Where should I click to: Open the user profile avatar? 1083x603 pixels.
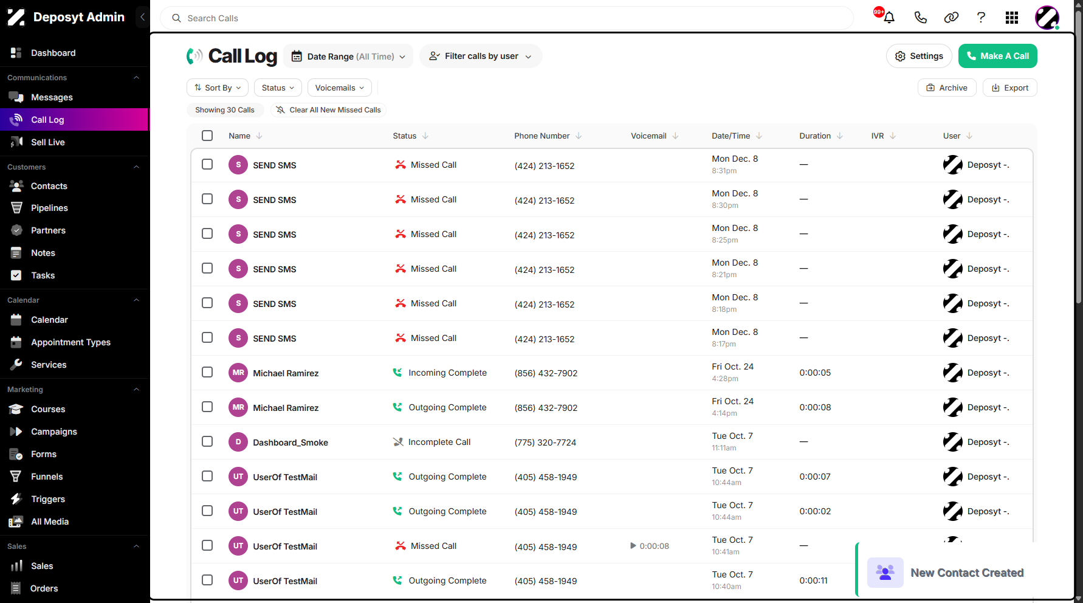(x=1047, y=18)
